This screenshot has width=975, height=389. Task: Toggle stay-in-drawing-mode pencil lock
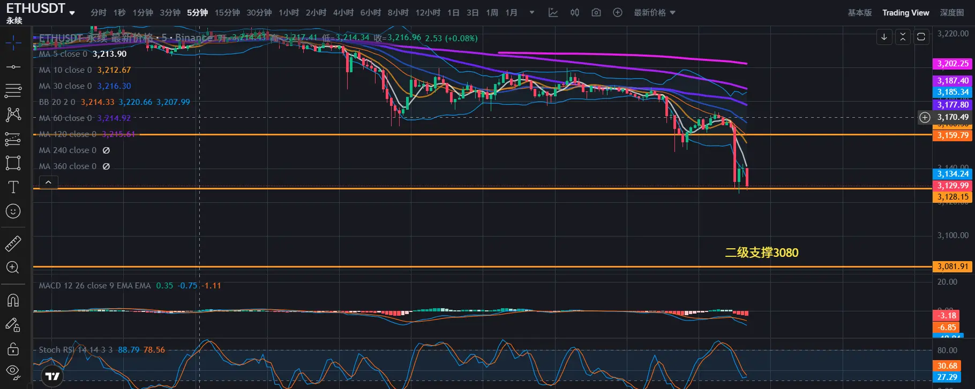pos(13,325)
